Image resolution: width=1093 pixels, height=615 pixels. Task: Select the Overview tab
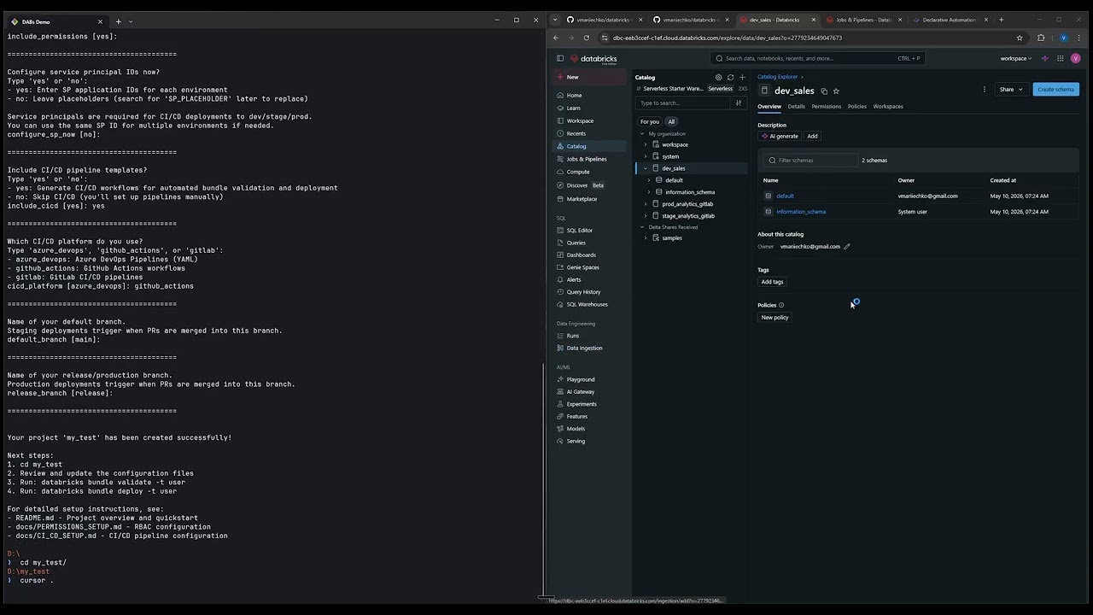click(769, 107)
